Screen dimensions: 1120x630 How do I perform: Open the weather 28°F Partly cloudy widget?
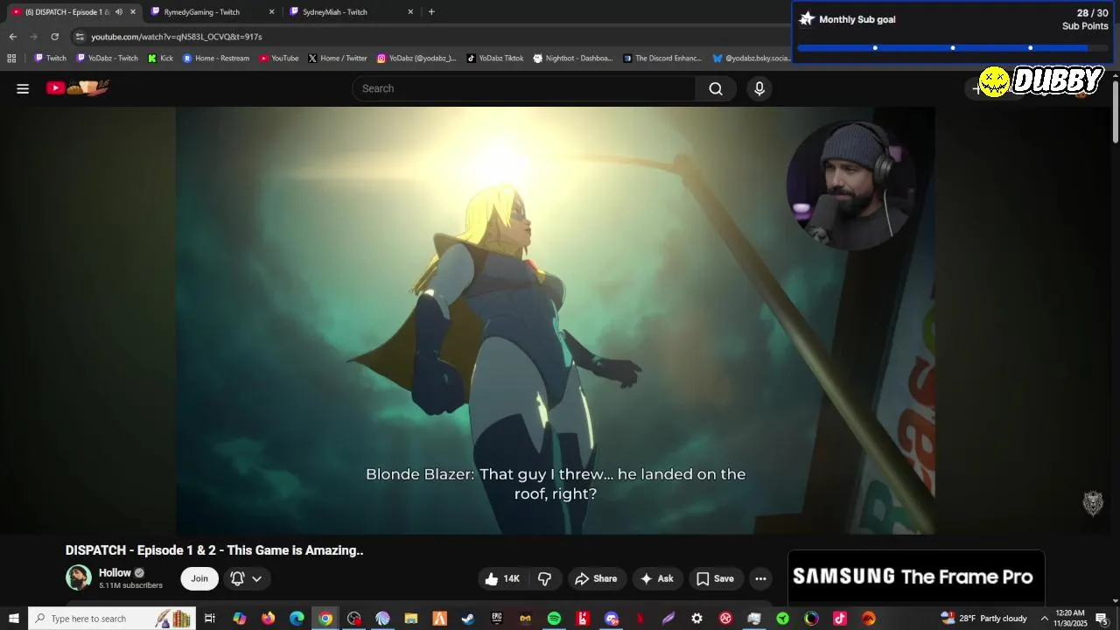(x=984, y=619)
